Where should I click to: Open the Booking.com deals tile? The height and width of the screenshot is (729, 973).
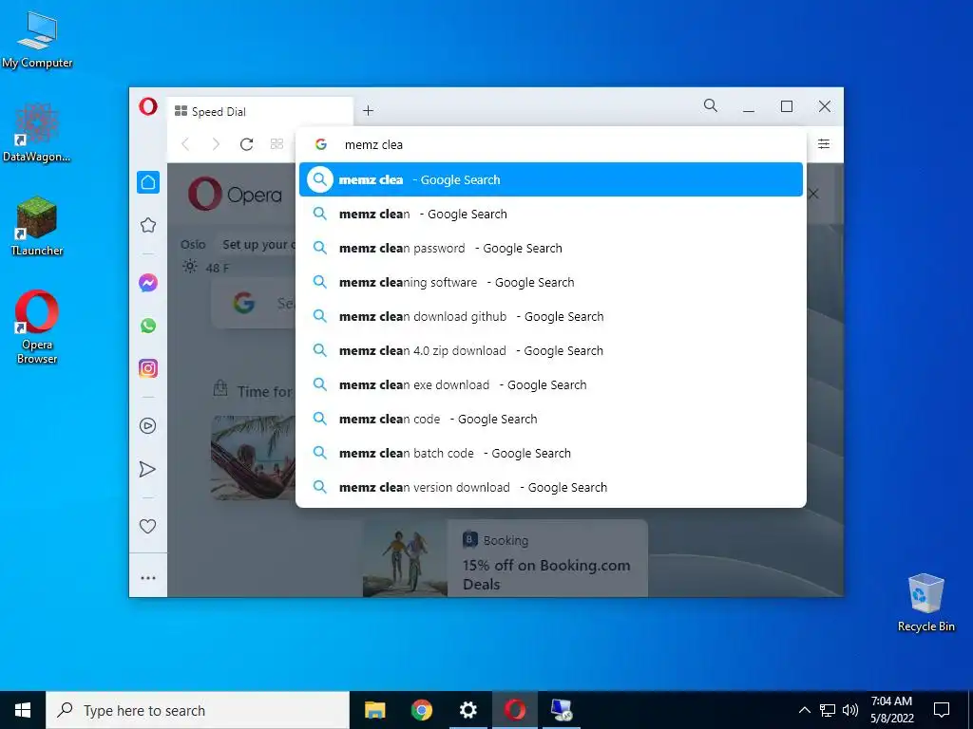pyautogui.click(x=506, y=558)
